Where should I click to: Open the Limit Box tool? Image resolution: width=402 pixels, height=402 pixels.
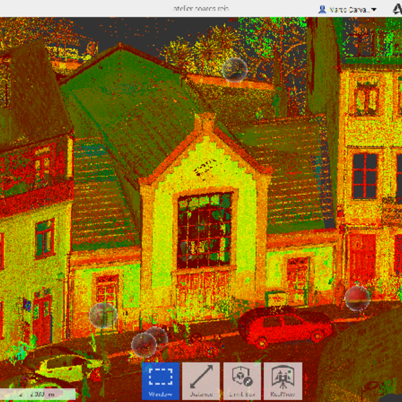coord(242,381)
